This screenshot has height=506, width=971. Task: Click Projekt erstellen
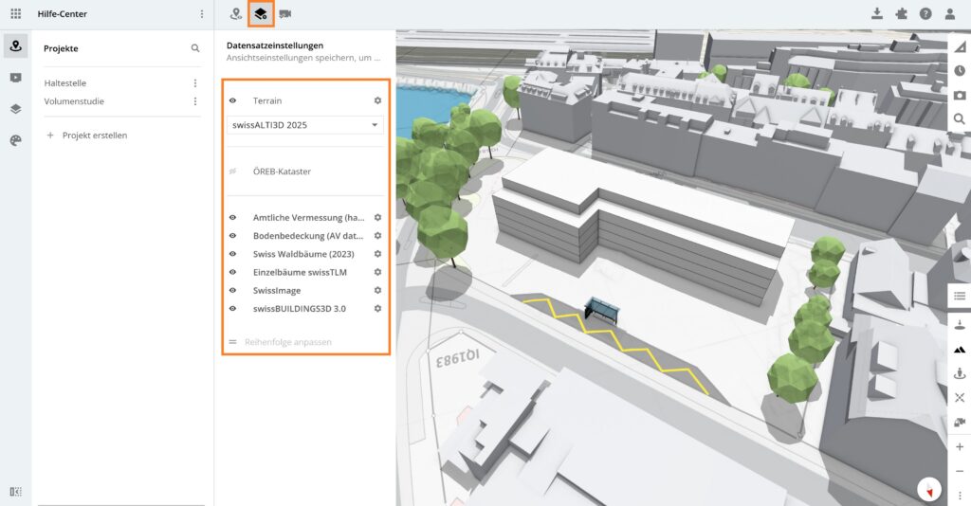click(x=94, y=136)
